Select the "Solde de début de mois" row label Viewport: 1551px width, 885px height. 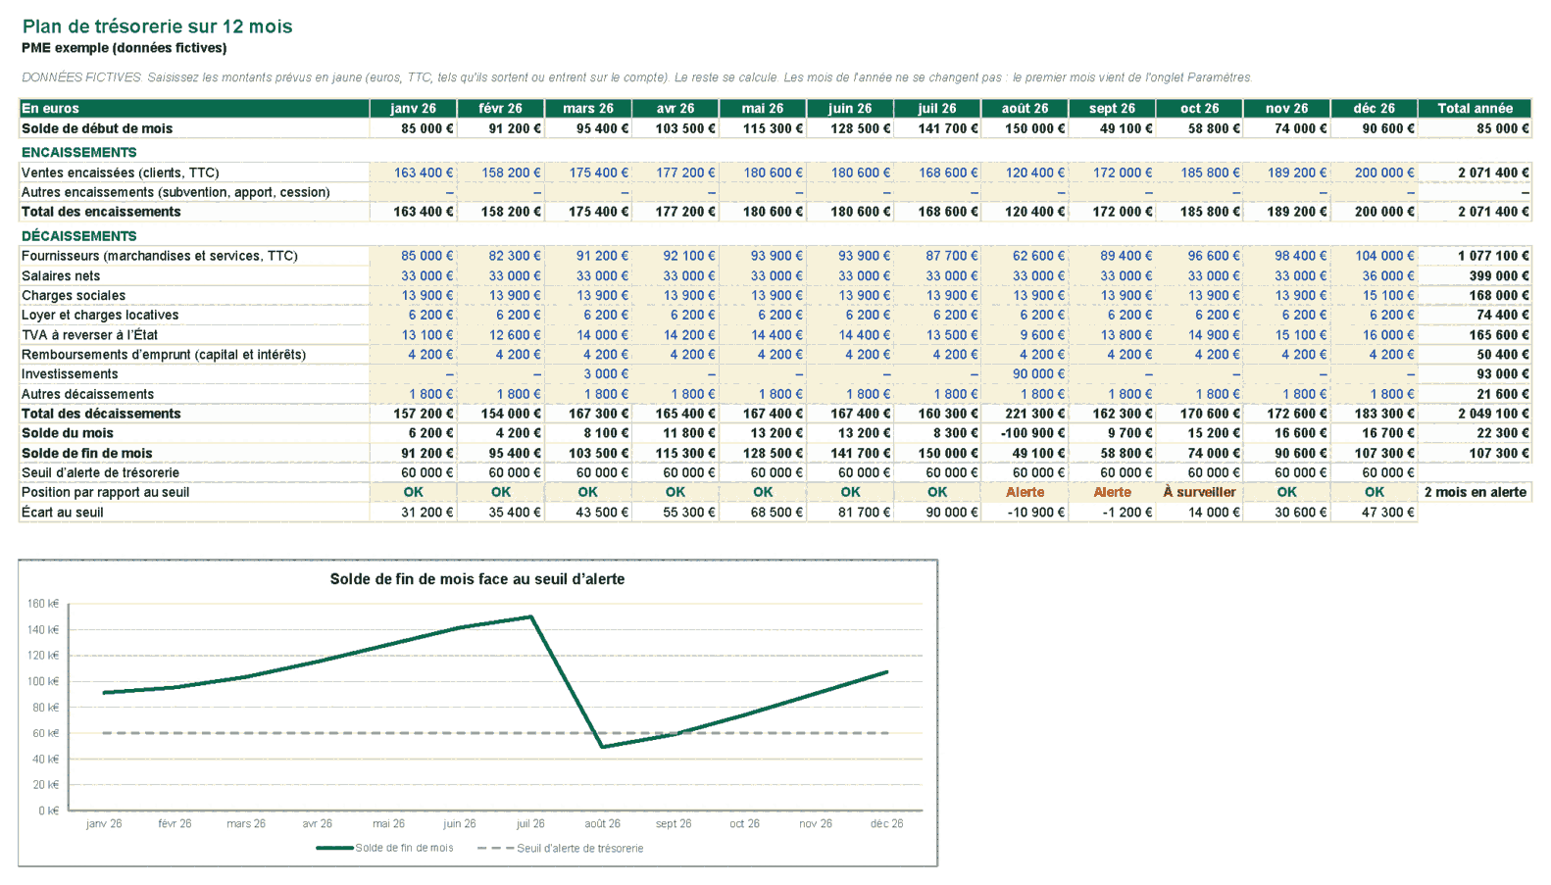[x=97, y=128]
